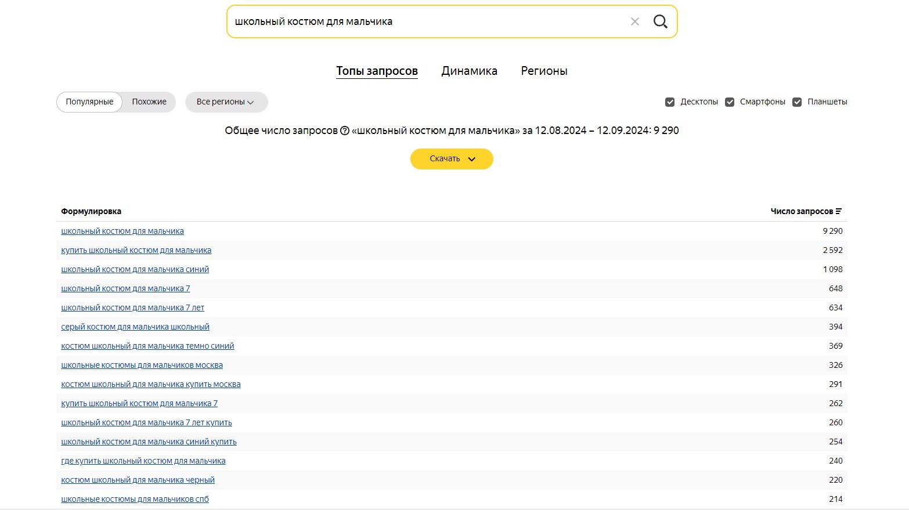This screenshot has height=510, width=909.
Task: Open link где купить школьный костюм для мальчика
Action: (143, 461)
